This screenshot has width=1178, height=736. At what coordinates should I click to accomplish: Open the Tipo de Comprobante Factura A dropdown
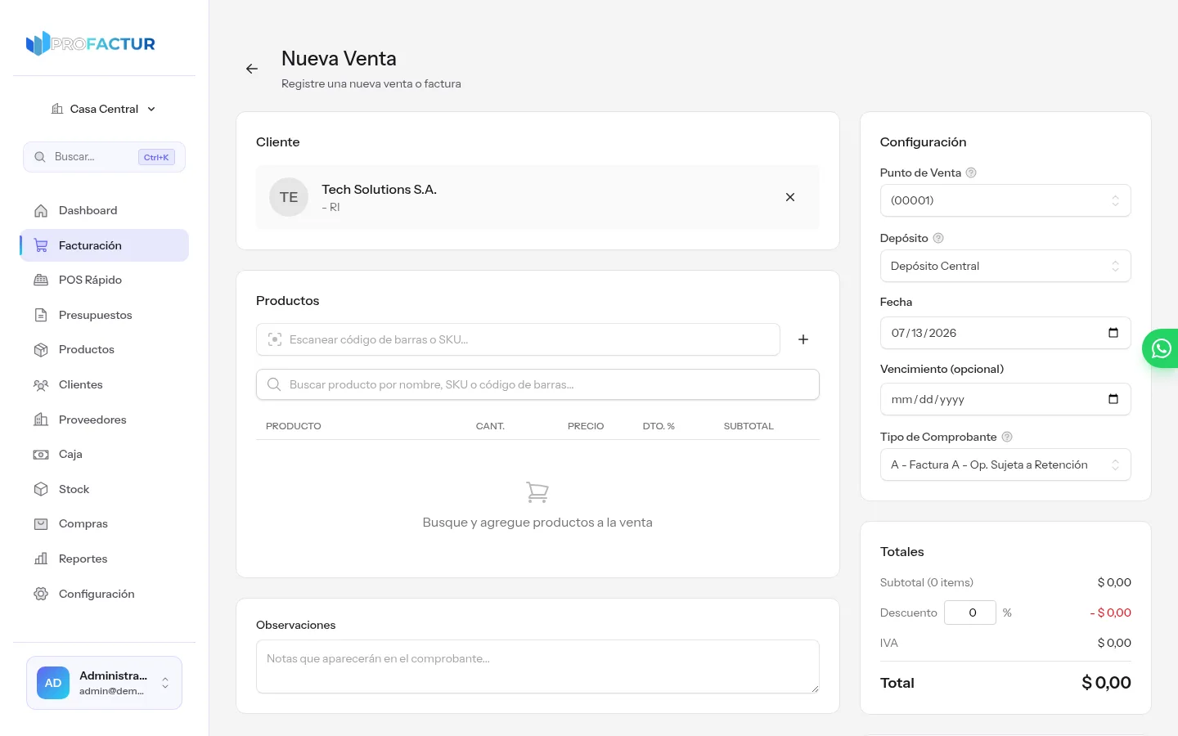(1005, 464)
